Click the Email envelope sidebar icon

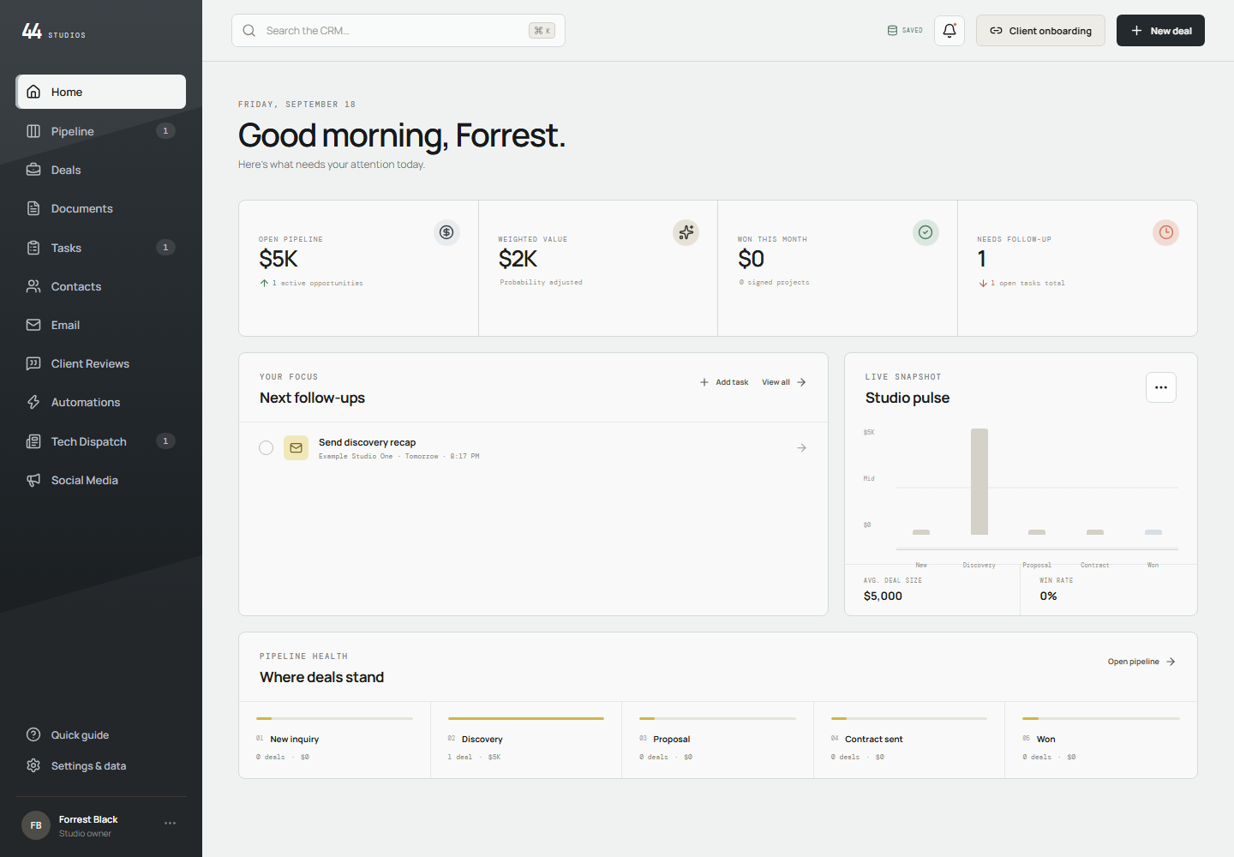point(33,325)
